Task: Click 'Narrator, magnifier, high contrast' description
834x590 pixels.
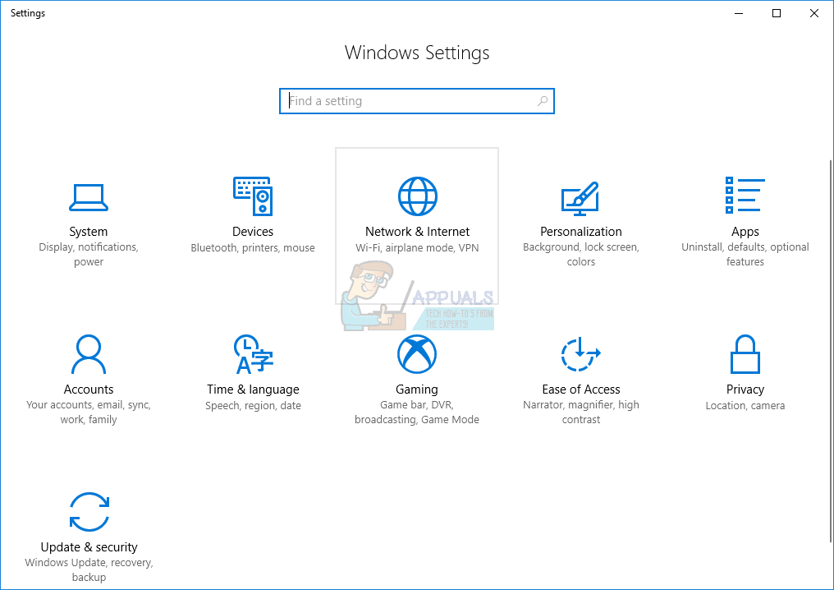Action: (x=581, y=413)
